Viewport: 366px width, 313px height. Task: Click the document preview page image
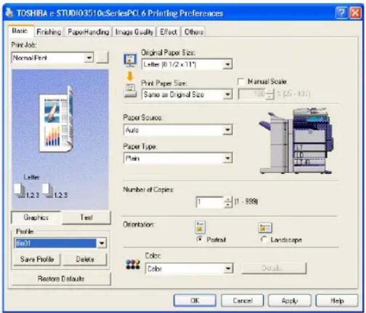point(57,120)
